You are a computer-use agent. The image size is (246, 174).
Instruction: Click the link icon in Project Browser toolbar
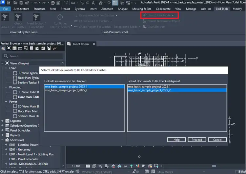point(54,49)
